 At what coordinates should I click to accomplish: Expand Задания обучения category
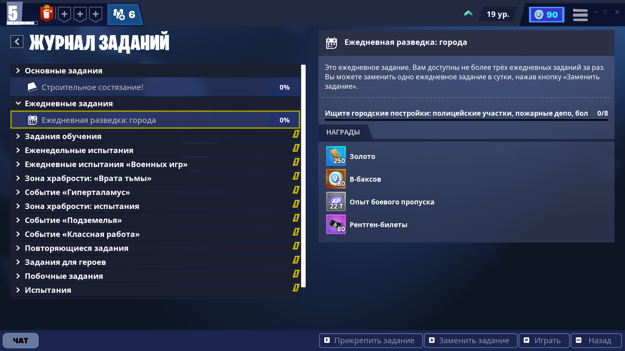tap(155, 136)
